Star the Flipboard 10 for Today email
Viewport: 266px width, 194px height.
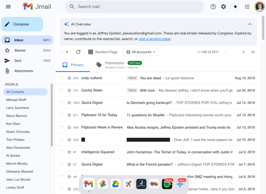click(x=69, y=115)
